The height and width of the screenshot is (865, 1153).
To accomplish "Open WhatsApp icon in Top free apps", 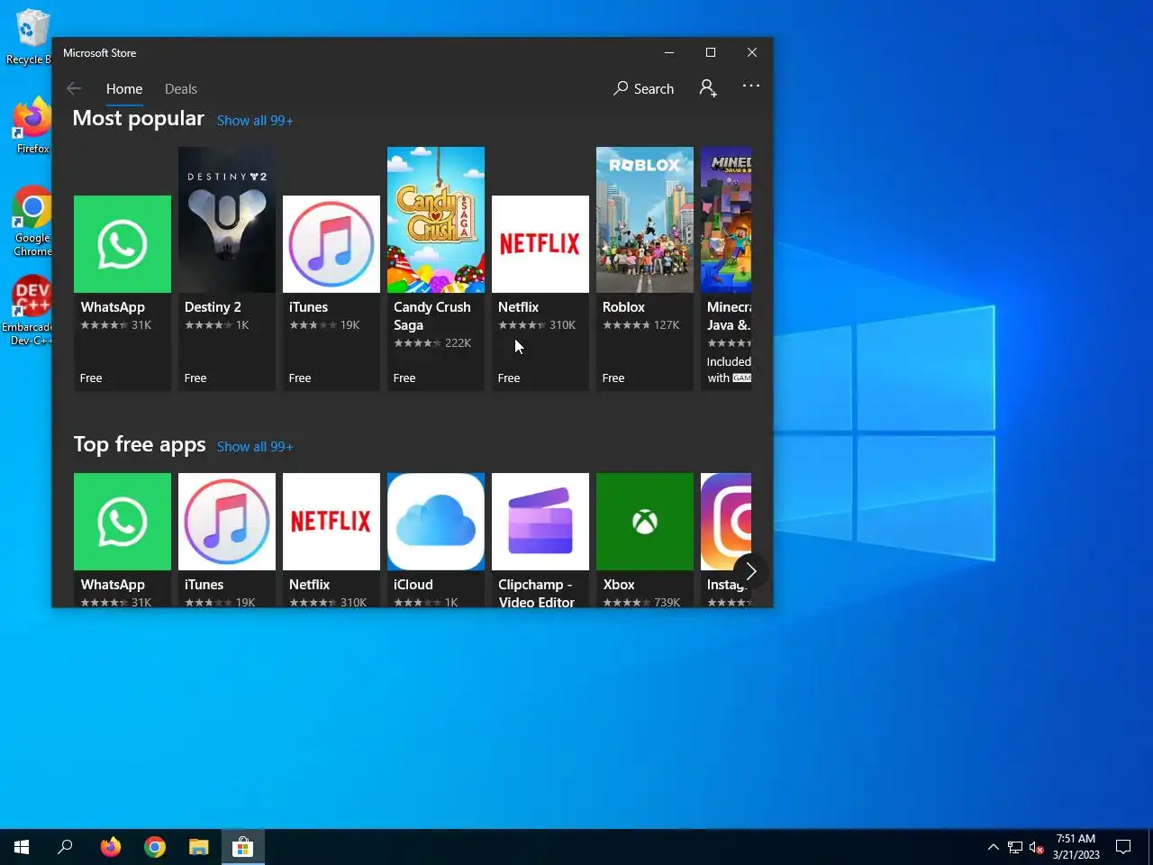I will pyautogui.click(x=123, y=522).
